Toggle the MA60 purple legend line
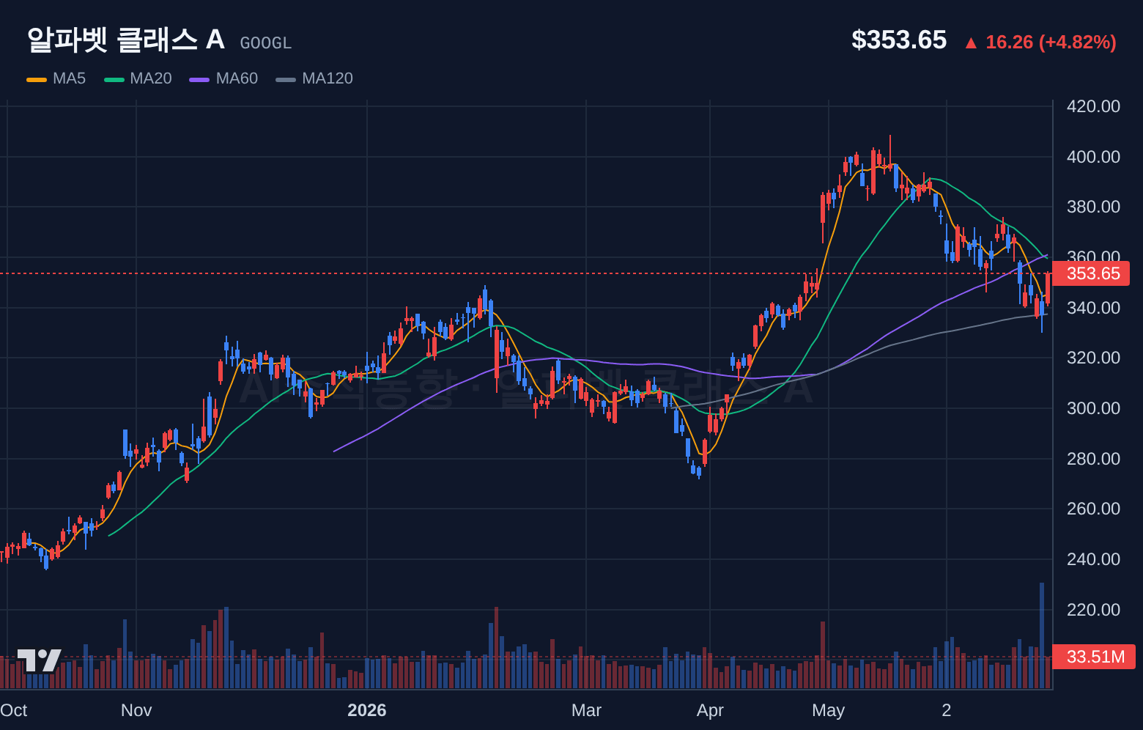The image size is (1143, 730). [199, 79]
